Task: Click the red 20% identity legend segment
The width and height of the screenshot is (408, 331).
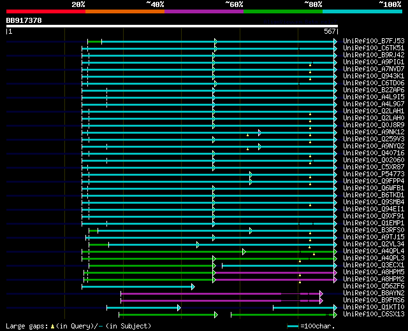Action: 46,11
